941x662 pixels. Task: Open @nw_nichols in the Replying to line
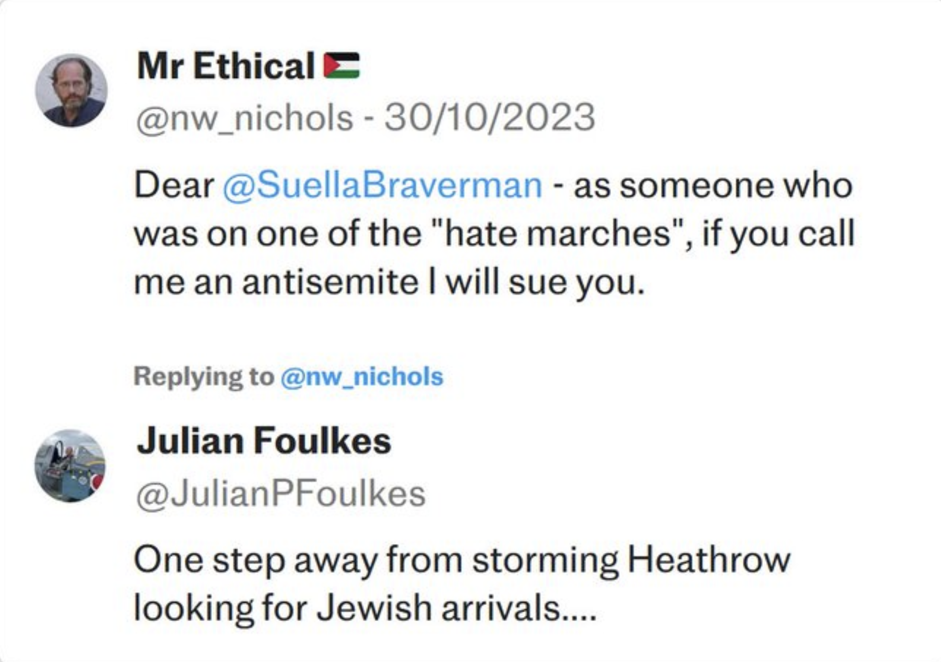[362, 377]
